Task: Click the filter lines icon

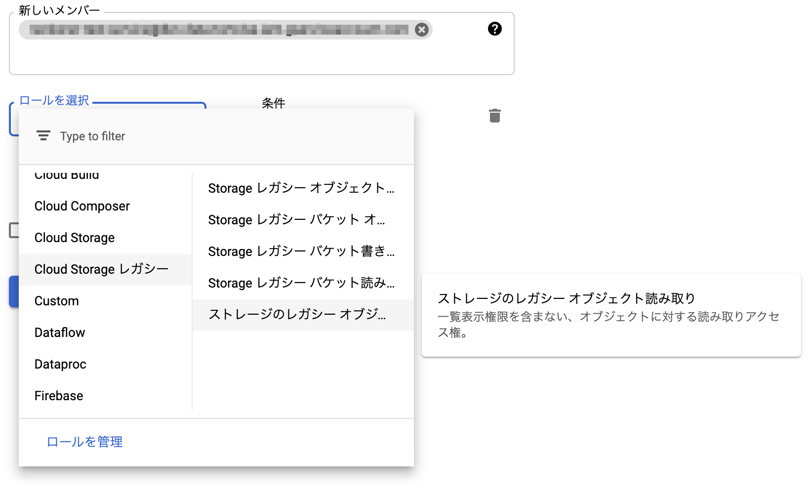Action: 43,136
